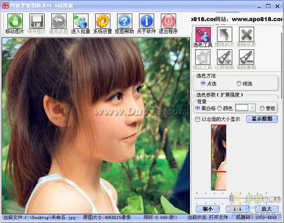Image resolution: width=284 pixels, height=223 pixels.
Task: Click the 1:1 zoom button
Action: click(x=237, y=209)
